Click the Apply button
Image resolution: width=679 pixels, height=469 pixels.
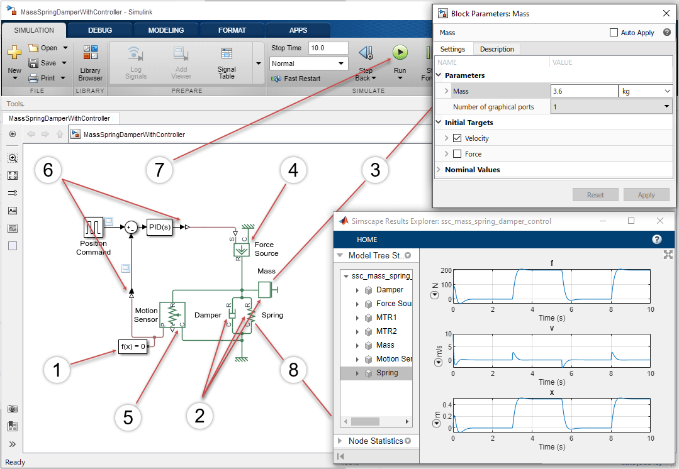coord(646,195)
